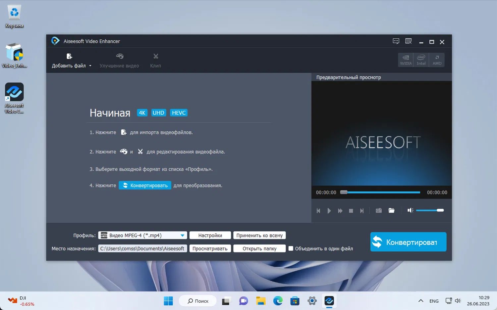Select the Aiseesoft Video Enhancer desktop shortcut
Image resolution: width=497 pixels, height=310 pixels.
[x=14, y=98]
